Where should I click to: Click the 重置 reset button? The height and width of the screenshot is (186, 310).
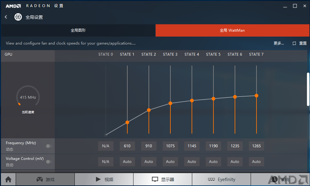pyautogui.click(x=303, y=43)
